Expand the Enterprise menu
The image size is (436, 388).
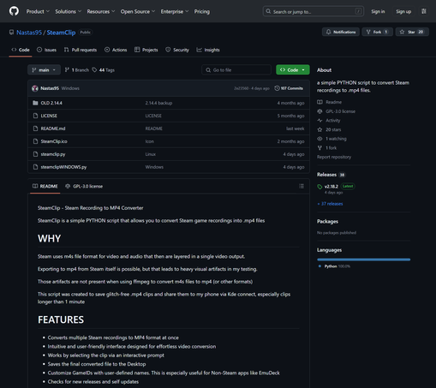[175, 11]
